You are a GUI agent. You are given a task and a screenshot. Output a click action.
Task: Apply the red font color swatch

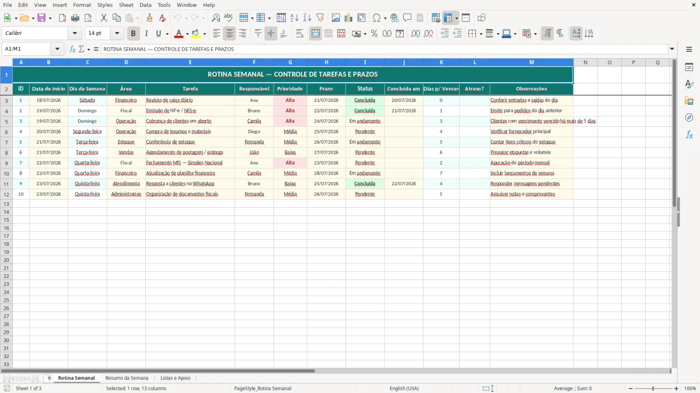coord(179,34)
